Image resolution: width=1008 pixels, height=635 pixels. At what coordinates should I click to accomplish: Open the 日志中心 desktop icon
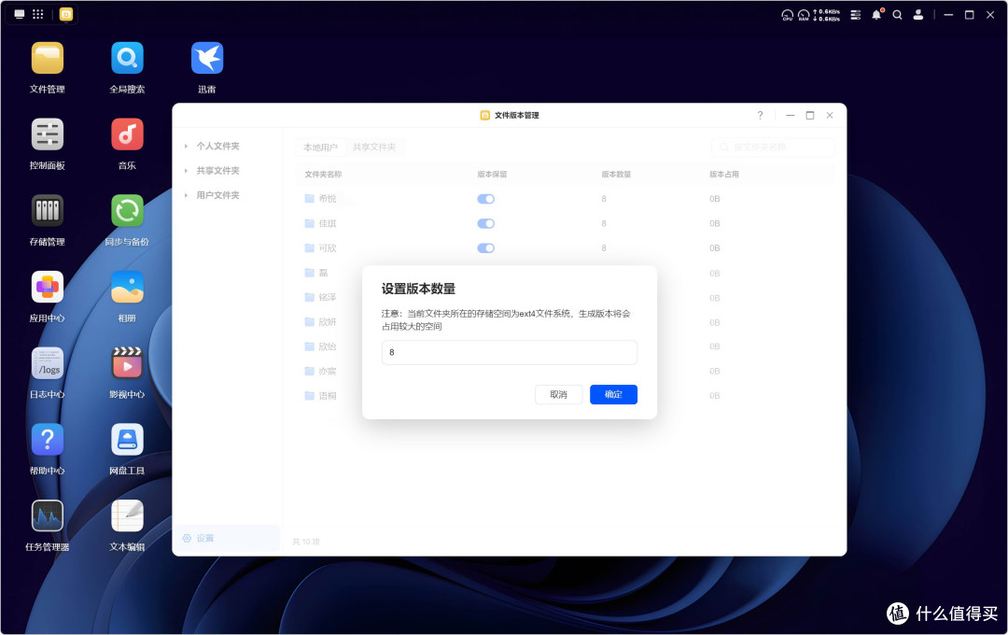click(x=47, y=363)
